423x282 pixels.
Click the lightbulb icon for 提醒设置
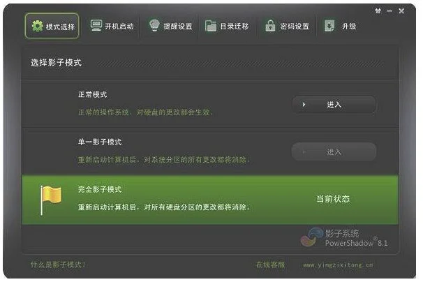pos(154,25)
